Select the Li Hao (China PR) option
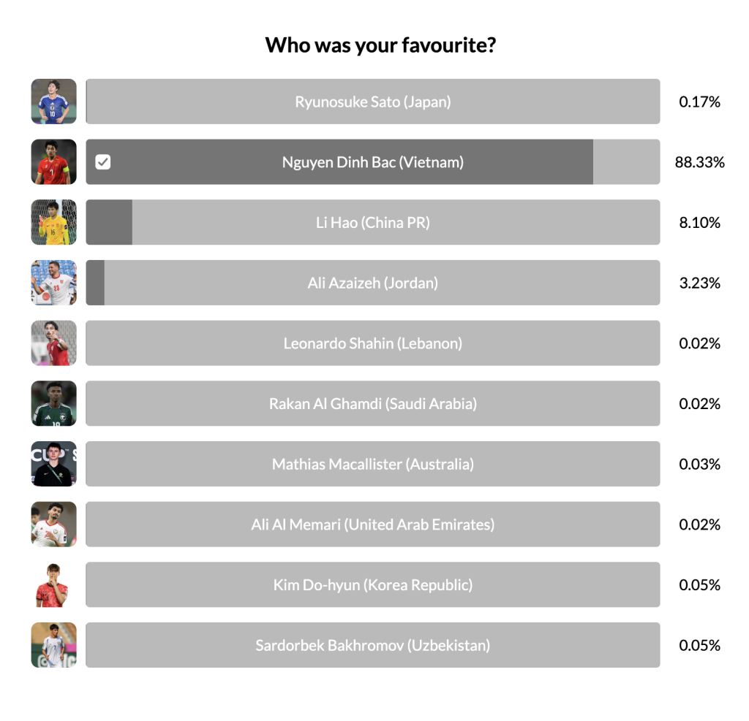Viewport: 749px width, 721px height. [372, 222]
